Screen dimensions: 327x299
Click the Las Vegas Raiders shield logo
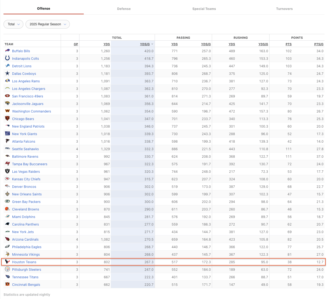coord(8,171)
